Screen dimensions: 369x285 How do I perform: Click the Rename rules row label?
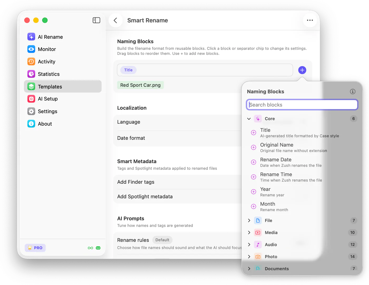click(x=133, y=240)
